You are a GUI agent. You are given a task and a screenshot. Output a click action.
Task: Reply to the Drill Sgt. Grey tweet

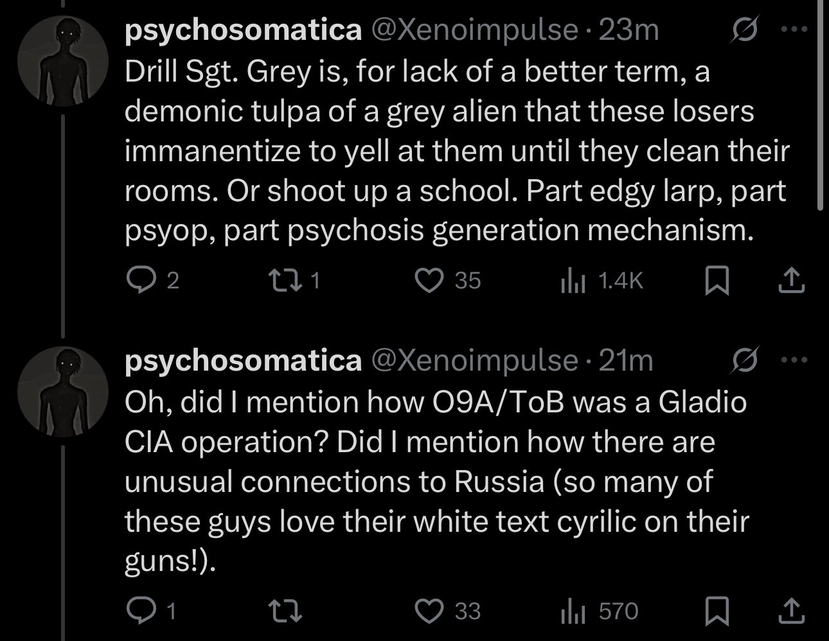(x=137, y=280)
